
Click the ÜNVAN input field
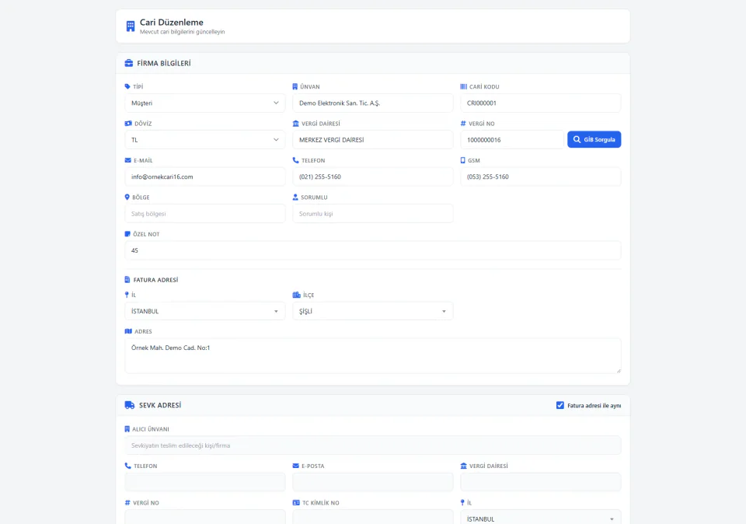point(372,103)
